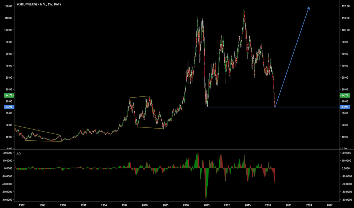This screenshot has height=208, width=354.
Task: Click the 2015 label on time axis
Action: 248,205
